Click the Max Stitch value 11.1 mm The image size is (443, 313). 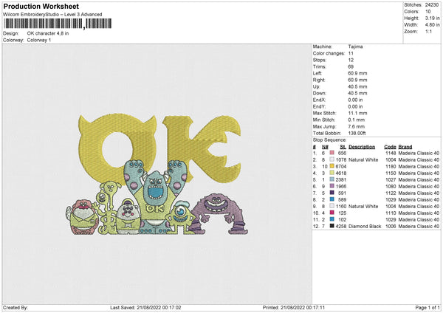tap(357, 113)
